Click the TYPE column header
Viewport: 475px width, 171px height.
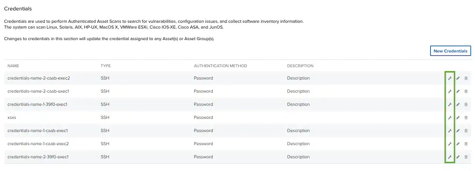(106, 66)
